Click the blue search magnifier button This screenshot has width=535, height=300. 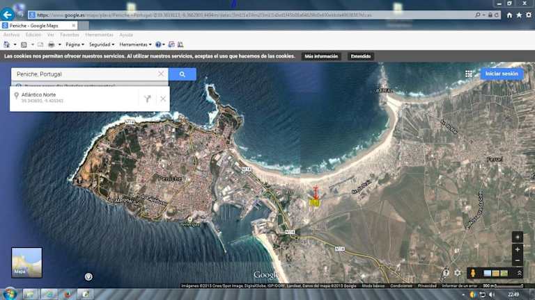[x=182, y=74]
